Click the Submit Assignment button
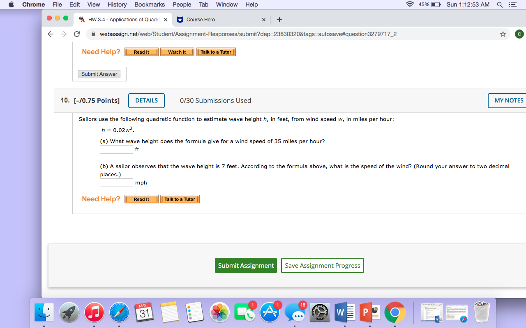526x328 pixels. tap(246, 265)
